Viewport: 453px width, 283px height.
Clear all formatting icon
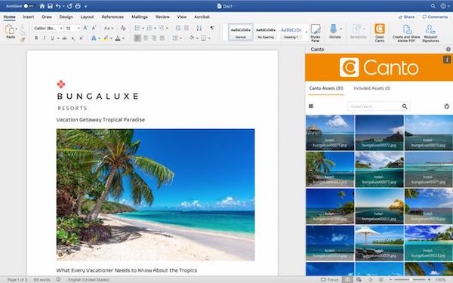pyautogui.click(x=123, y=28)
